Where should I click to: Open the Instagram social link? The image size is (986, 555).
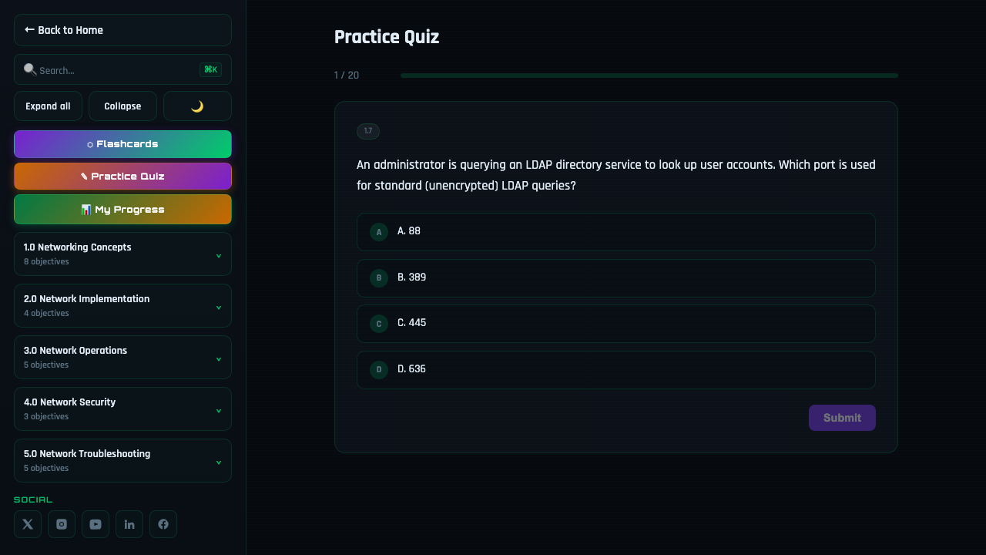click(x=61, y=524)
